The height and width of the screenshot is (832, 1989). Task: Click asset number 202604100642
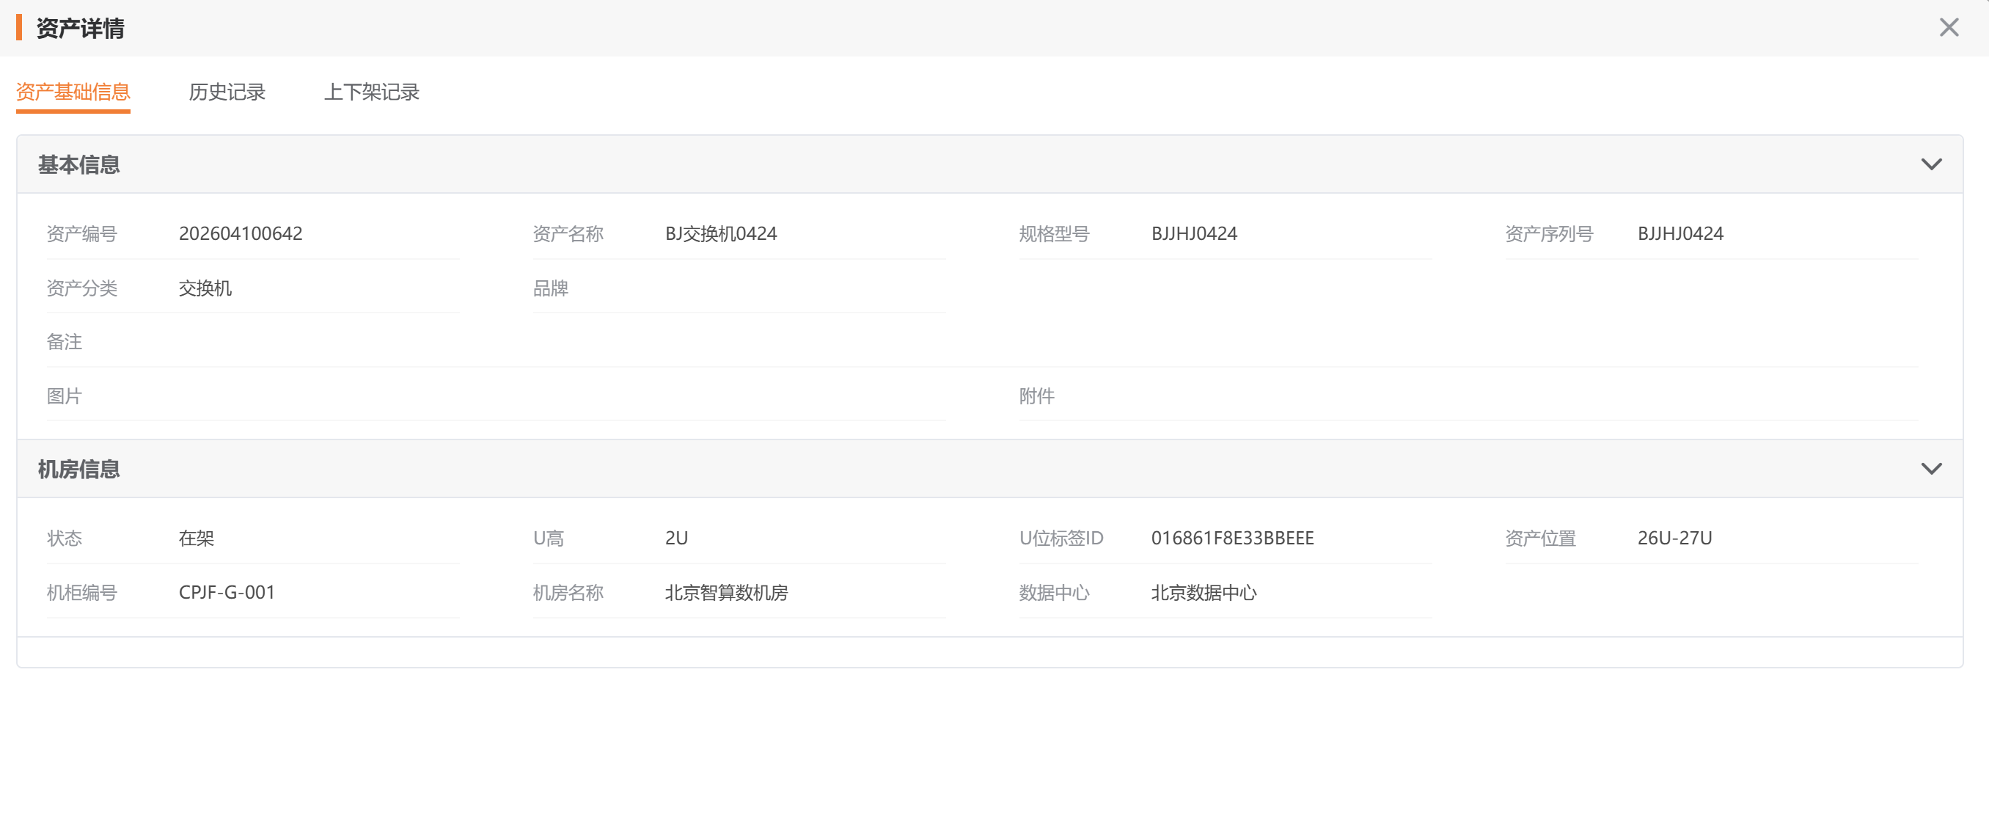(240, 233)
